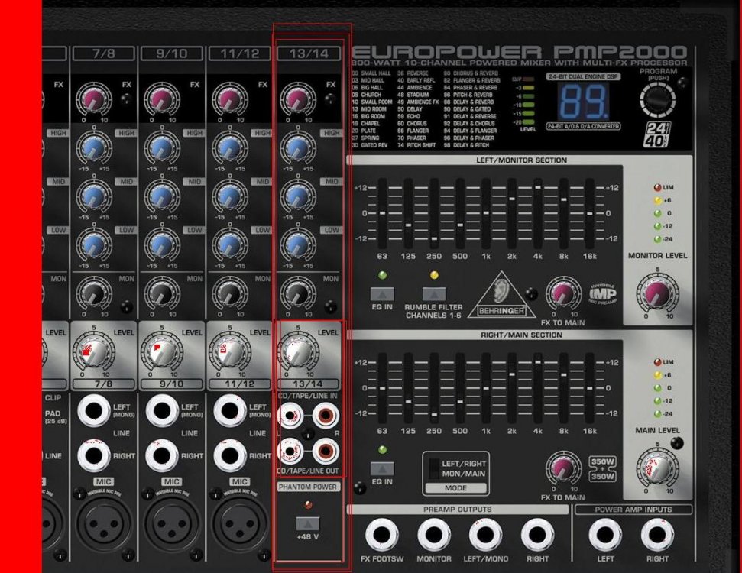Click the FX FOOTSW jack
The height and width of the screenshot is (573, 742).
(382, 535)
